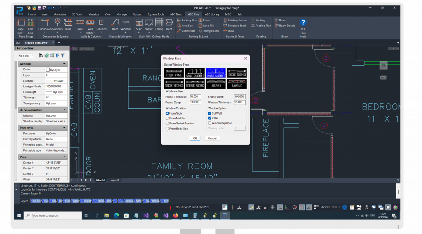This screenshot has height=234, width=422.
Task: Pick the Fixed-Pane window type
Action: coord(174,73)
